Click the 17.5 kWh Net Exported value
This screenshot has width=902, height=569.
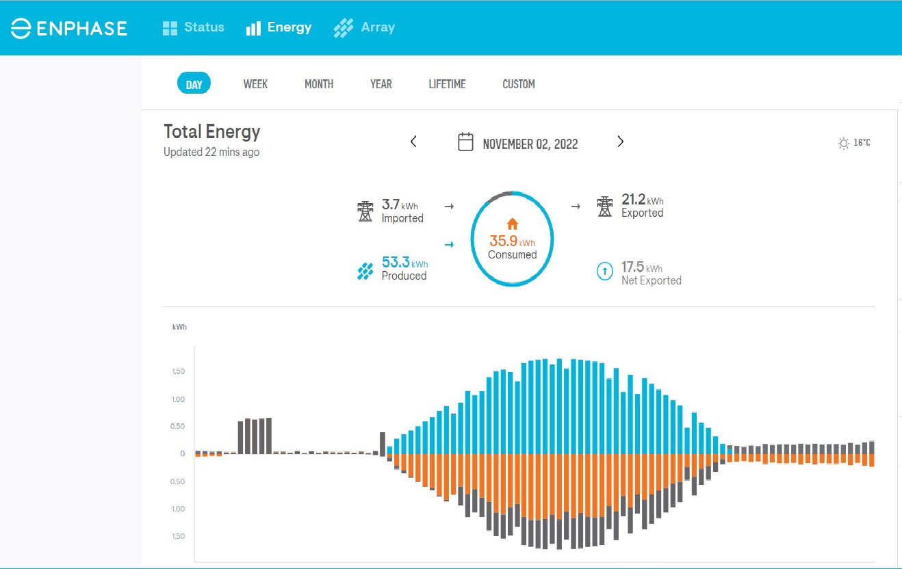642,267
